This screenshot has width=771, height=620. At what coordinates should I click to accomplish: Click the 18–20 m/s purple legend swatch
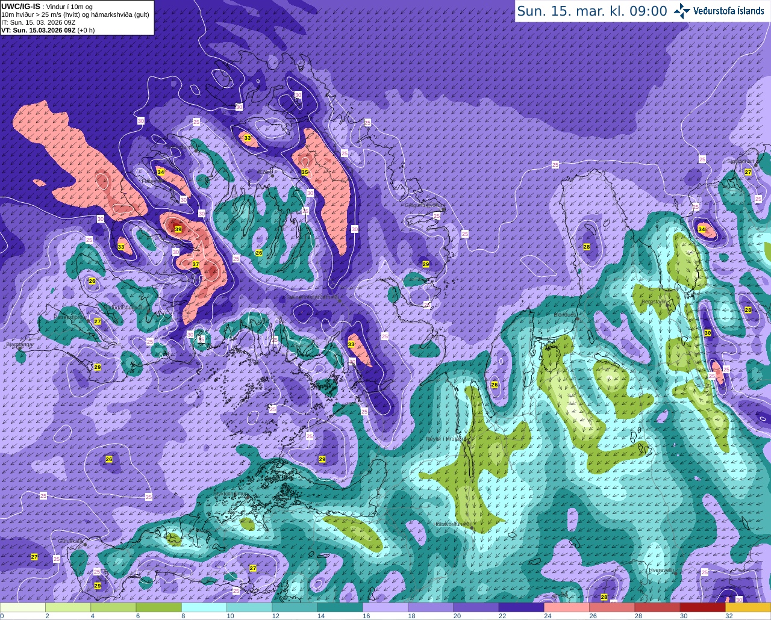click(431, 608)
